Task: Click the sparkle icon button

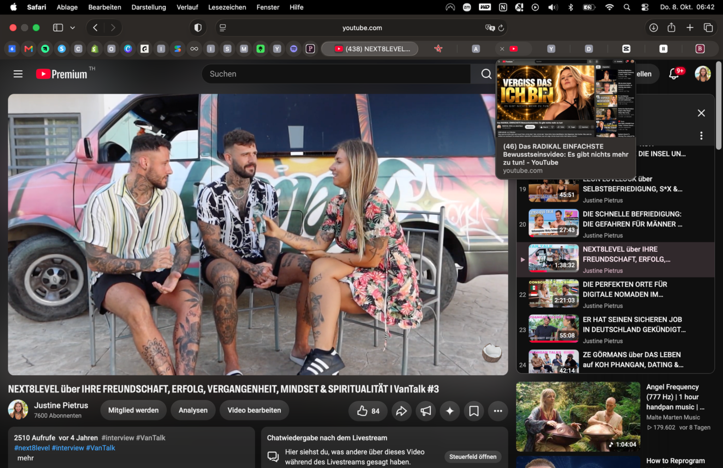Action: [x=450, y=410]
